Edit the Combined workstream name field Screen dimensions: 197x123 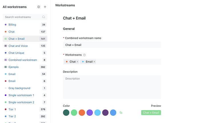112,45
